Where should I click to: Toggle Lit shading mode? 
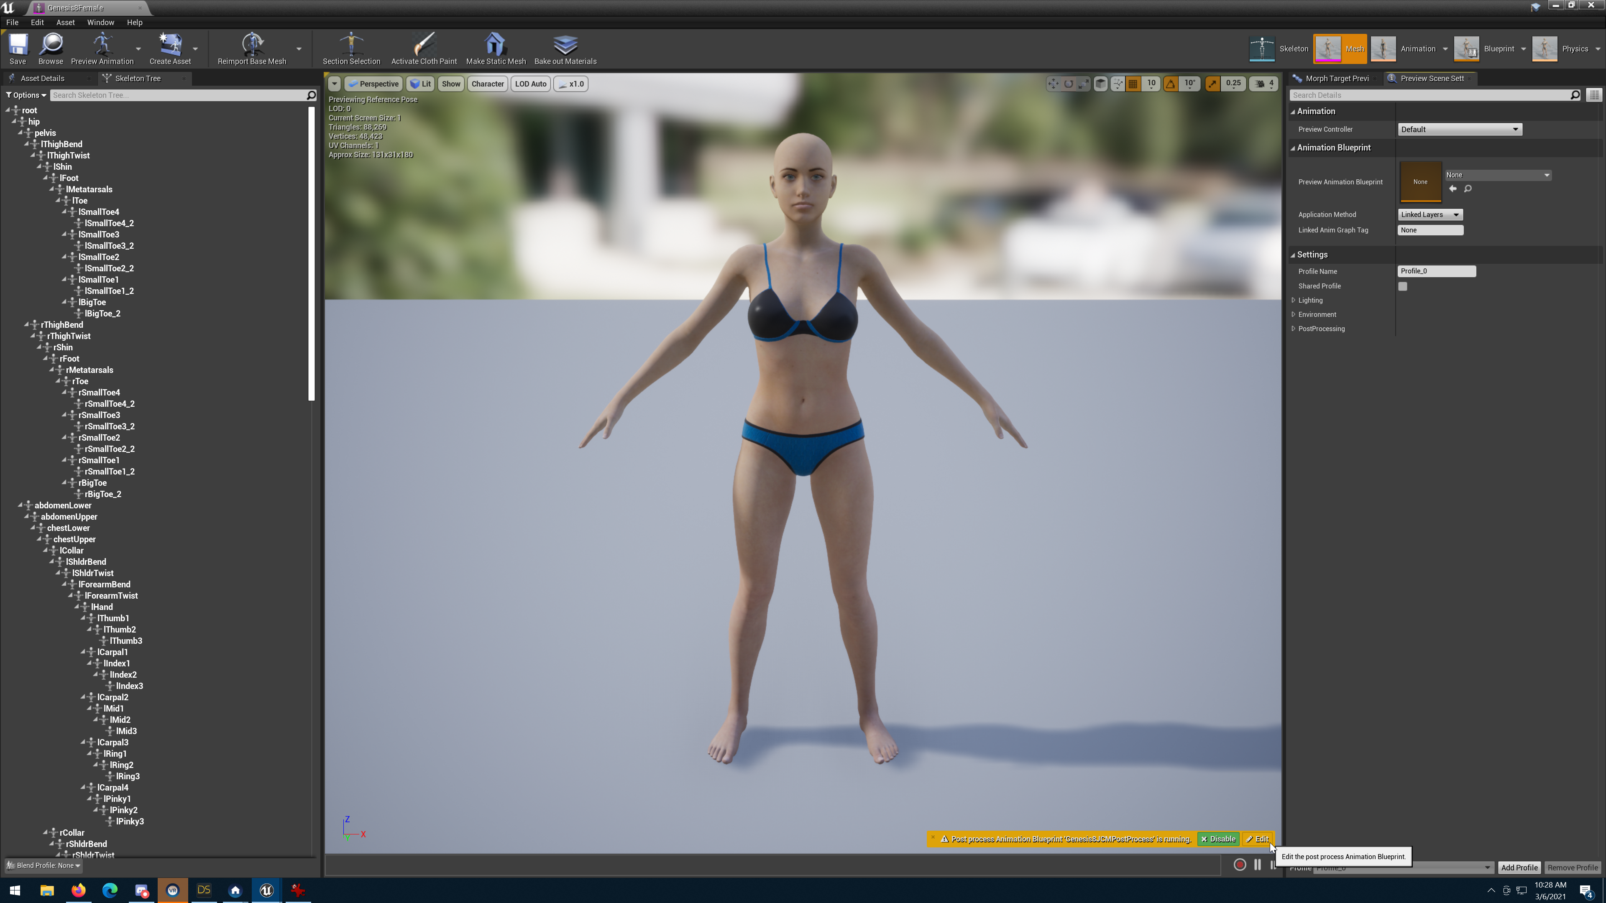pos(420,84)
